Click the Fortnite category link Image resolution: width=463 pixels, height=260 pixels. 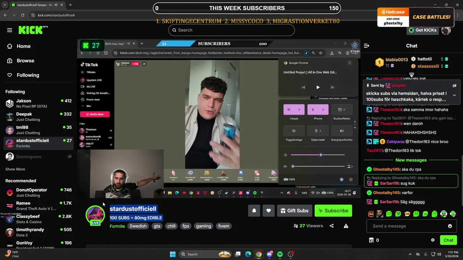tap(117, 226)
